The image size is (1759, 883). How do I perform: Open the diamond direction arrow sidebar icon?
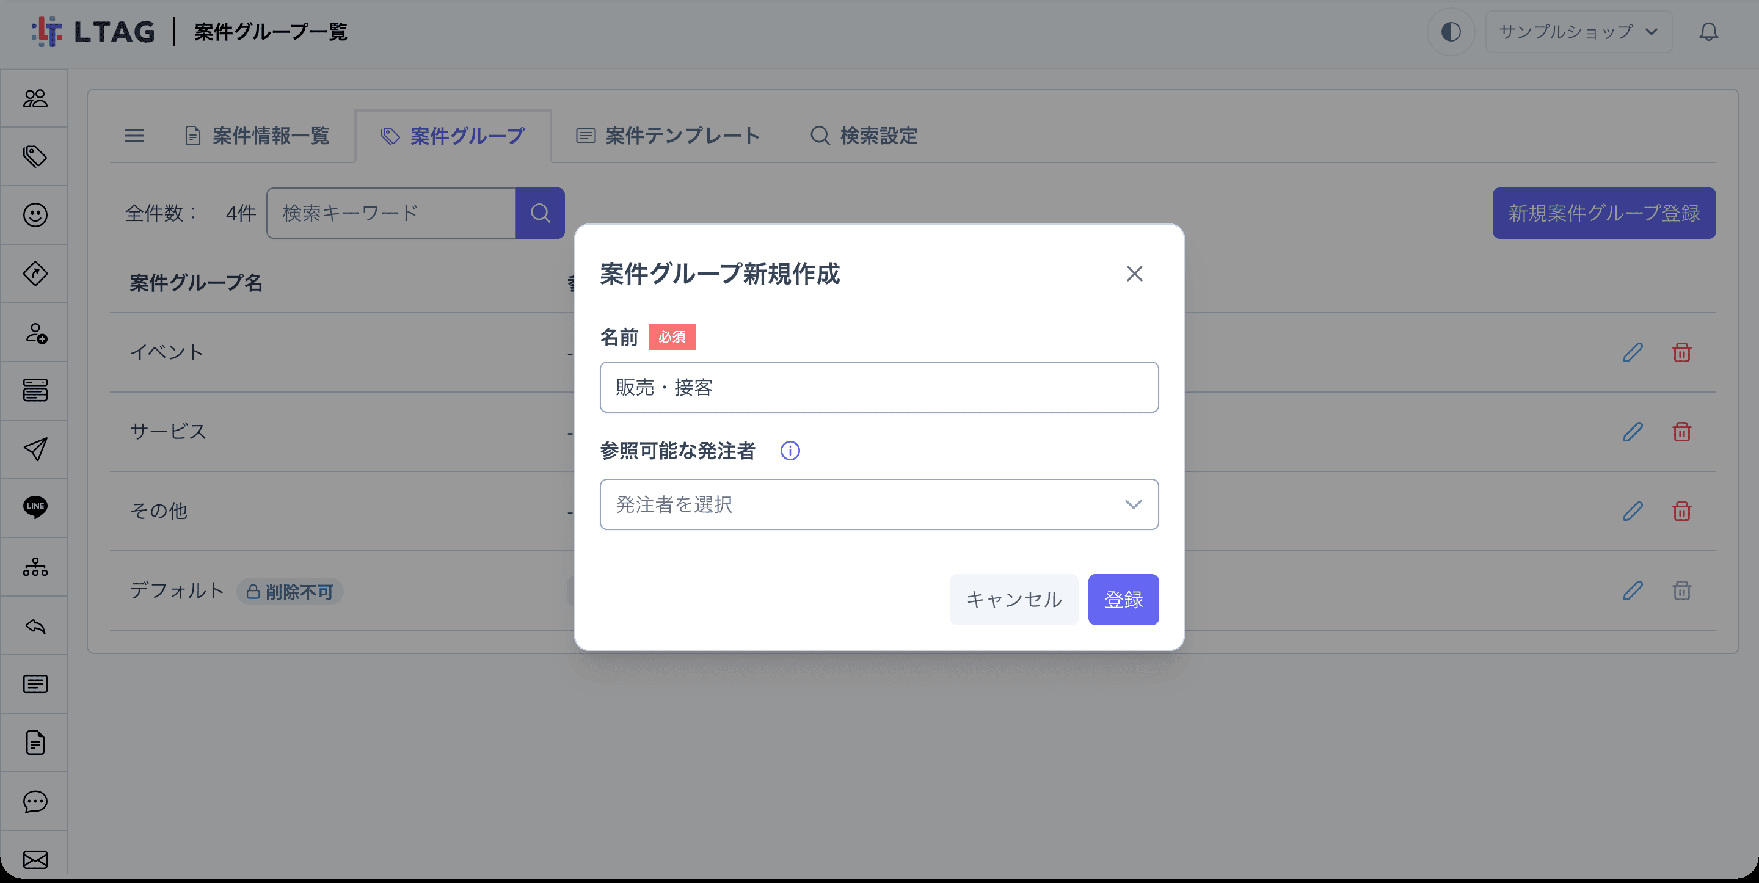click(x=35, y=274)
